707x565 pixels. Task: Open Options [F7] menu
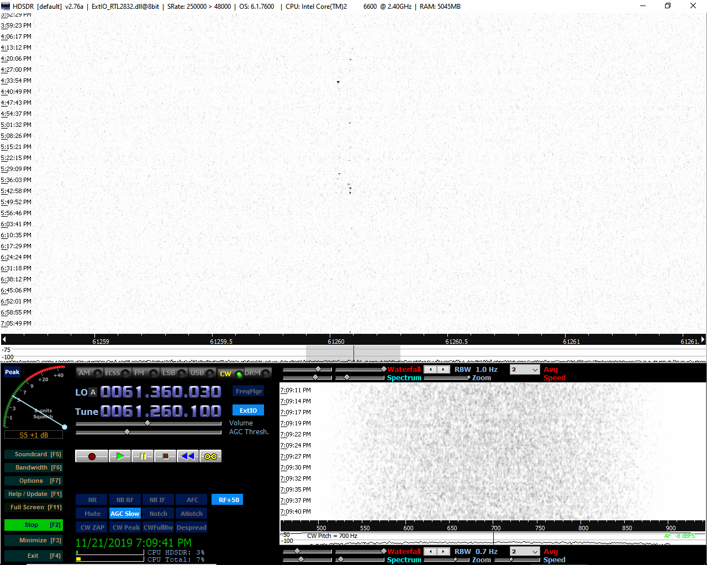click(33, 481)
